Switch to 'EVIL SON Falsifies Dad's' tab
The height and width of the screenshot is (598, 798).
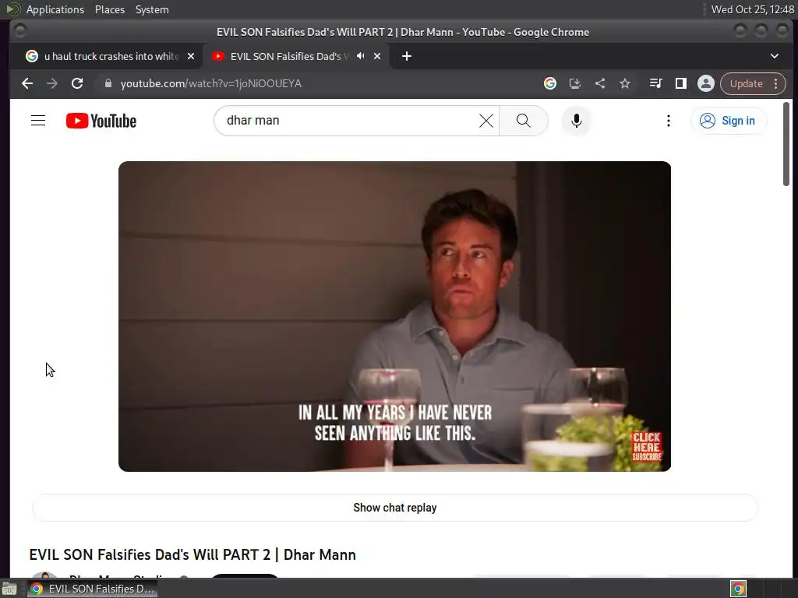pyautogui.click(x=288, y=56)
